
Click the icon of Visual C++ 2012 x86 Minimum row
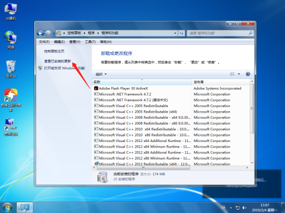pos(96,158)
